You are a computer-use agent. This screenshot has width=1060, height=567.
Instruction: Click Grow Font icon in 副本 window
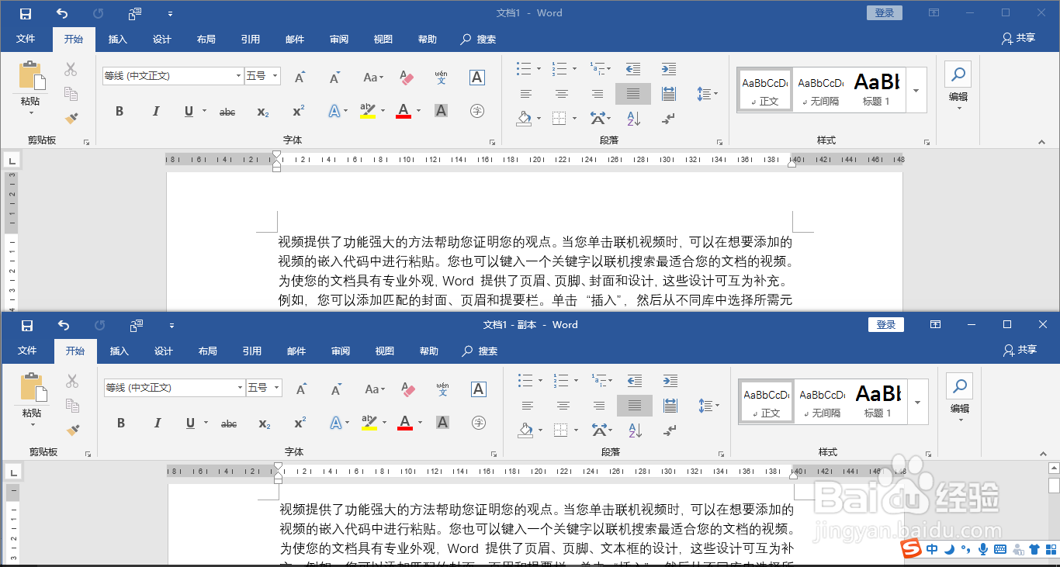coord(301,389)
